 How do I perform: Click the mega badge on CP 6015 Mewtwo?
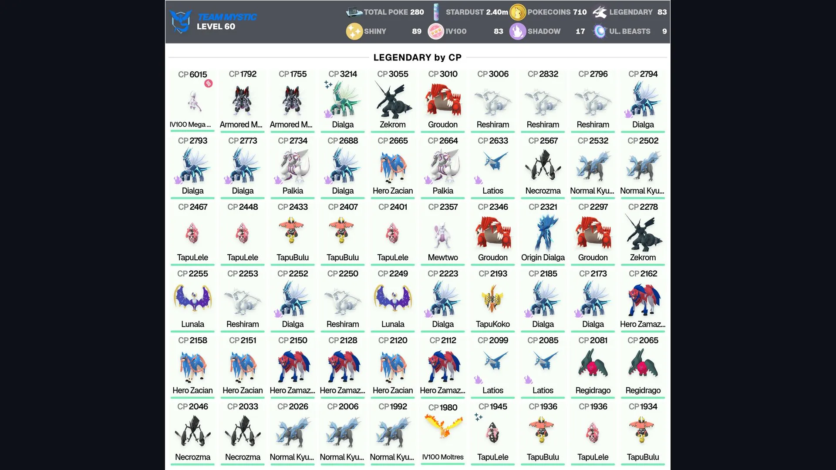[x=209, y=84]
